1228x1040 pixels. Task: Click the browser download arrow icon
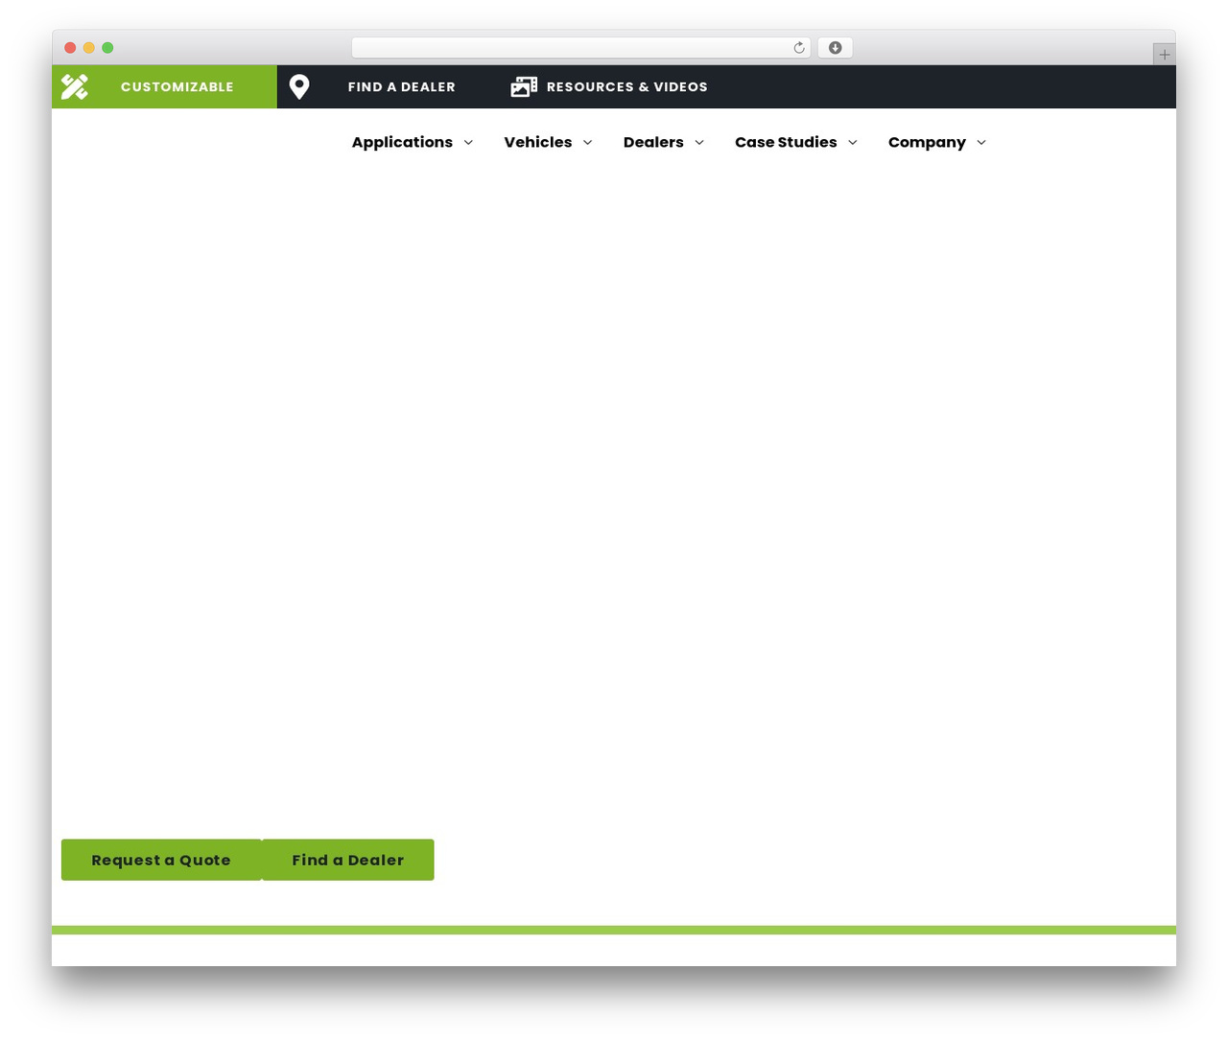[835, 48]
